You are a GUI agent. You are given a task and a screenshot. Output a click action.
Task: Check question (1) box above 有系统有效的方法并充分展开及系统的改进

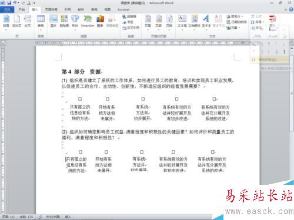[214, 99]
